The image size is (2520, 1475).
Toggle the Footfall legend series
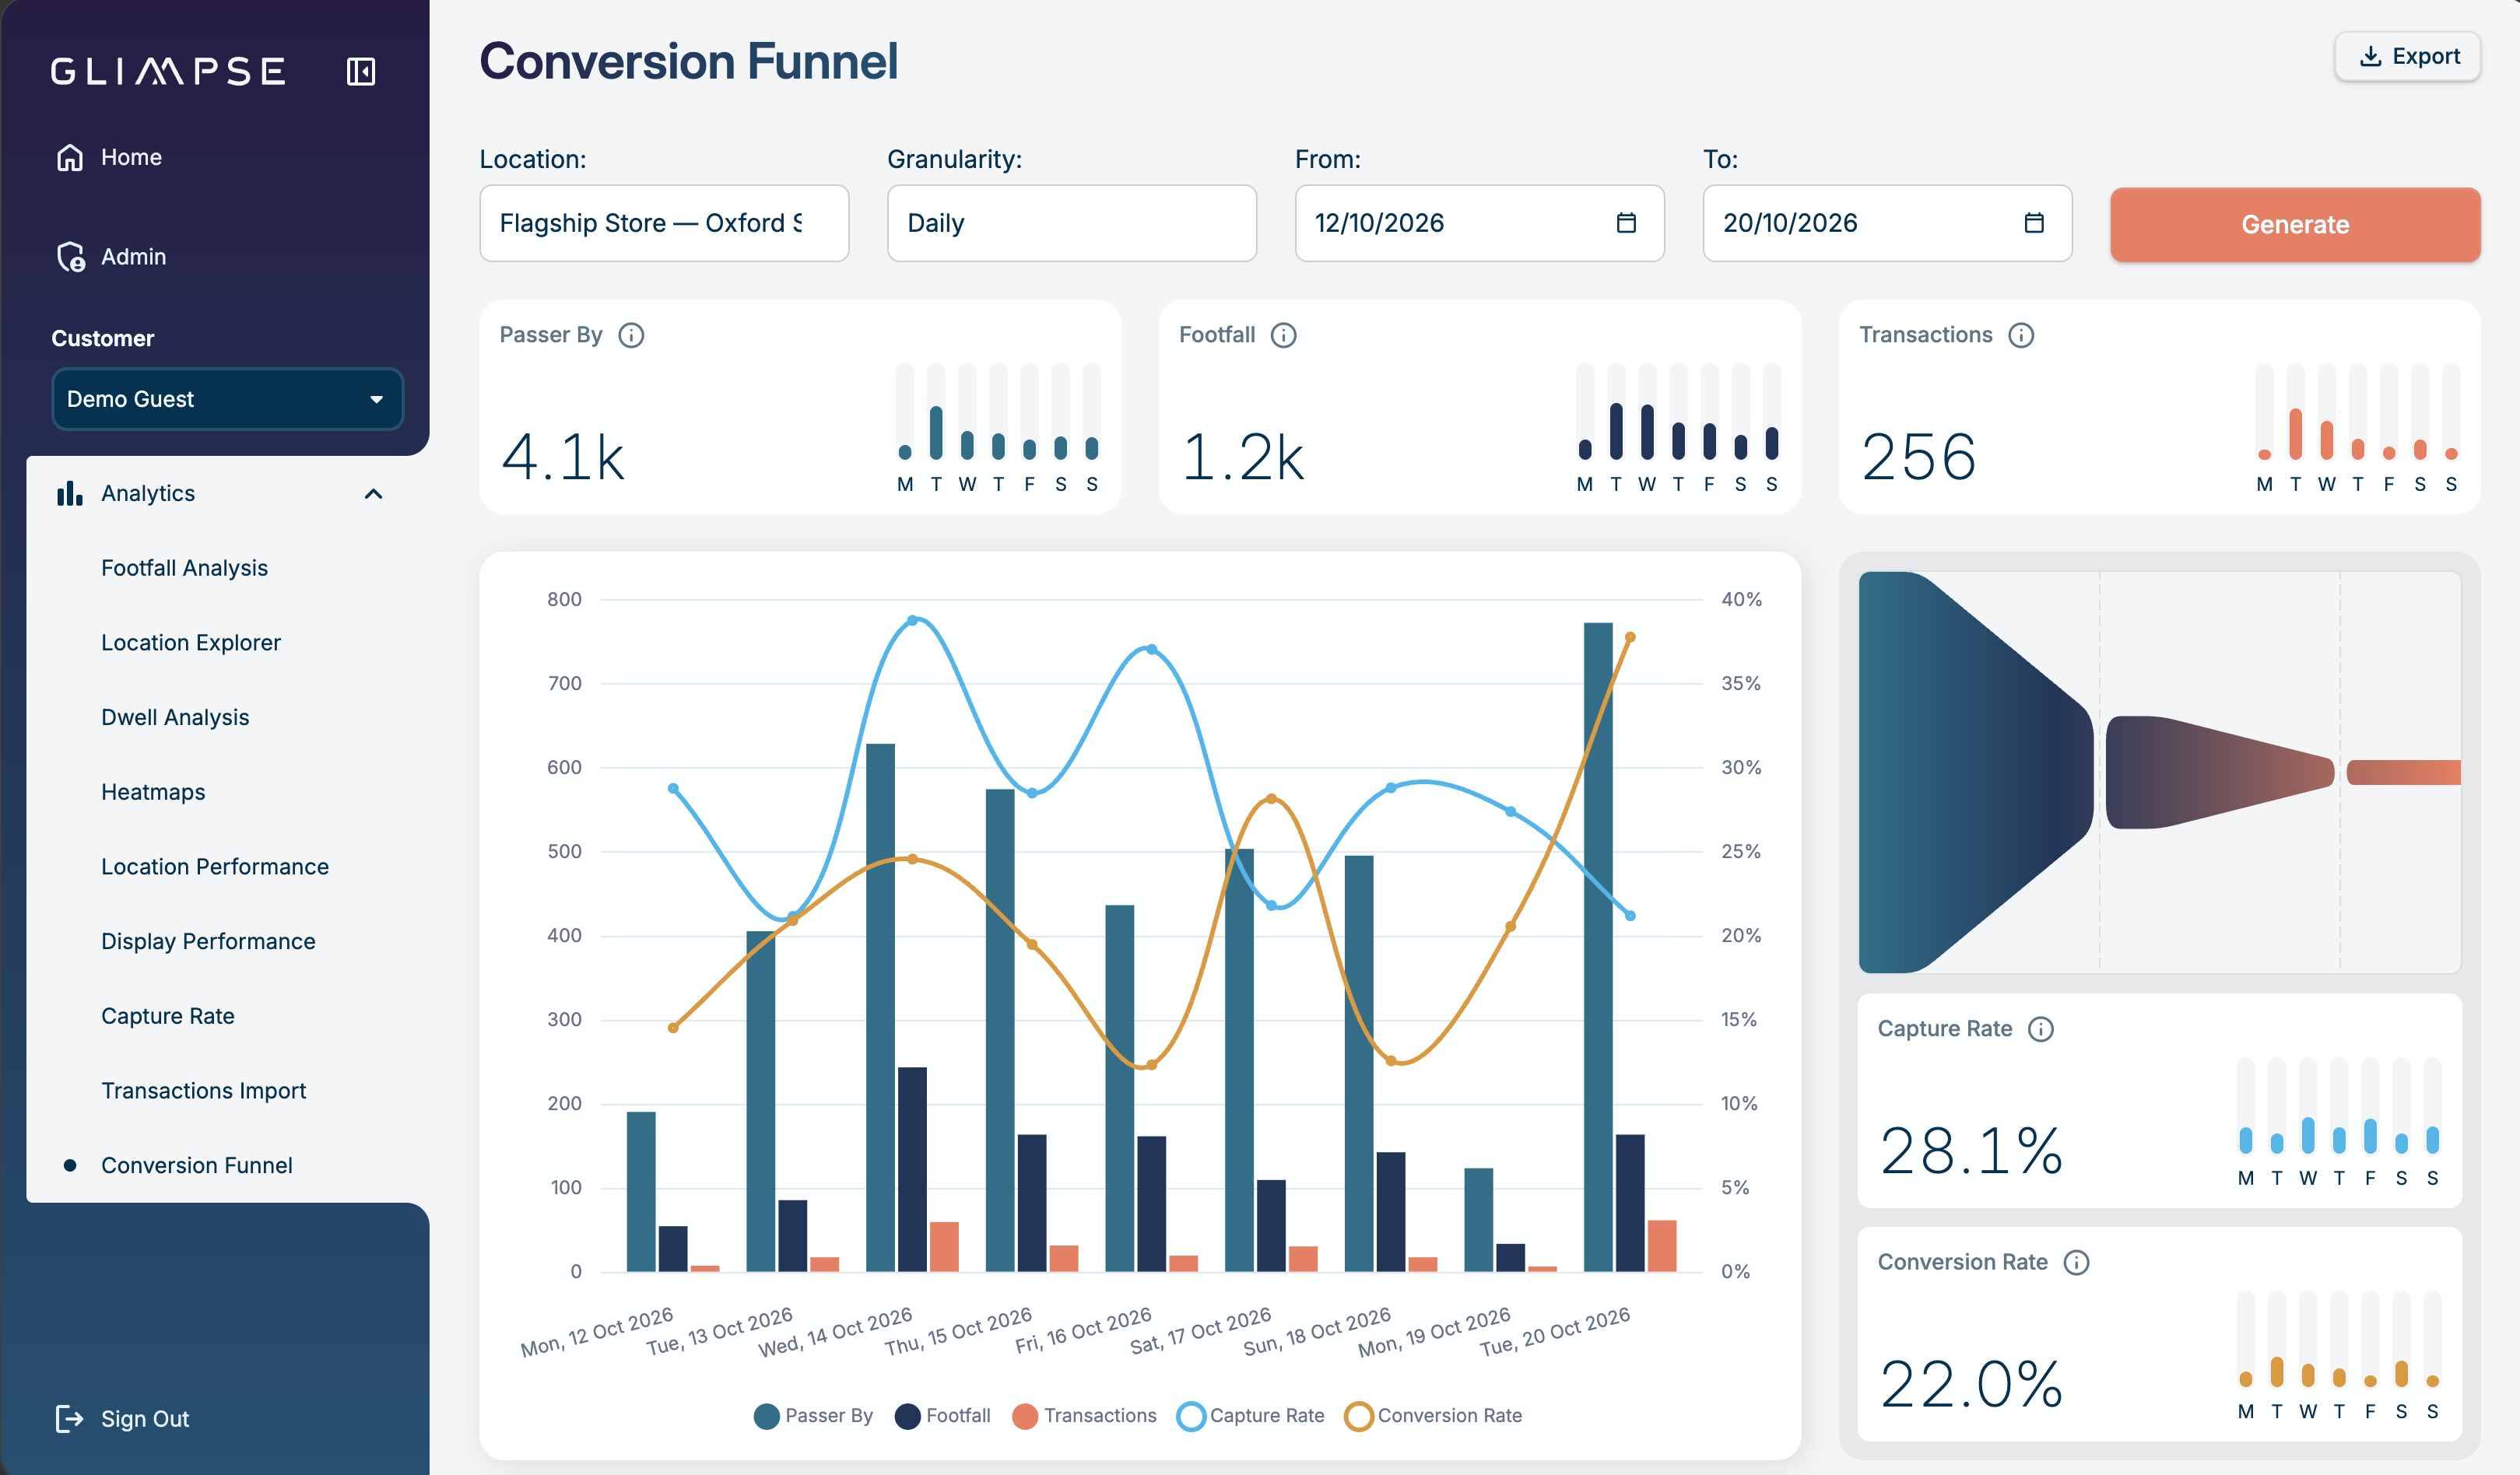(942, 1416)
